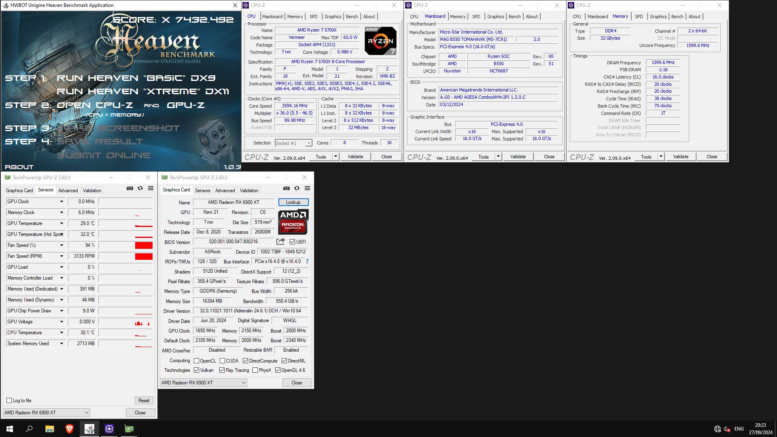This screenshot has height=437, width=777.
Task: Click the BIOS export share icon
Action: pos(280,242)
